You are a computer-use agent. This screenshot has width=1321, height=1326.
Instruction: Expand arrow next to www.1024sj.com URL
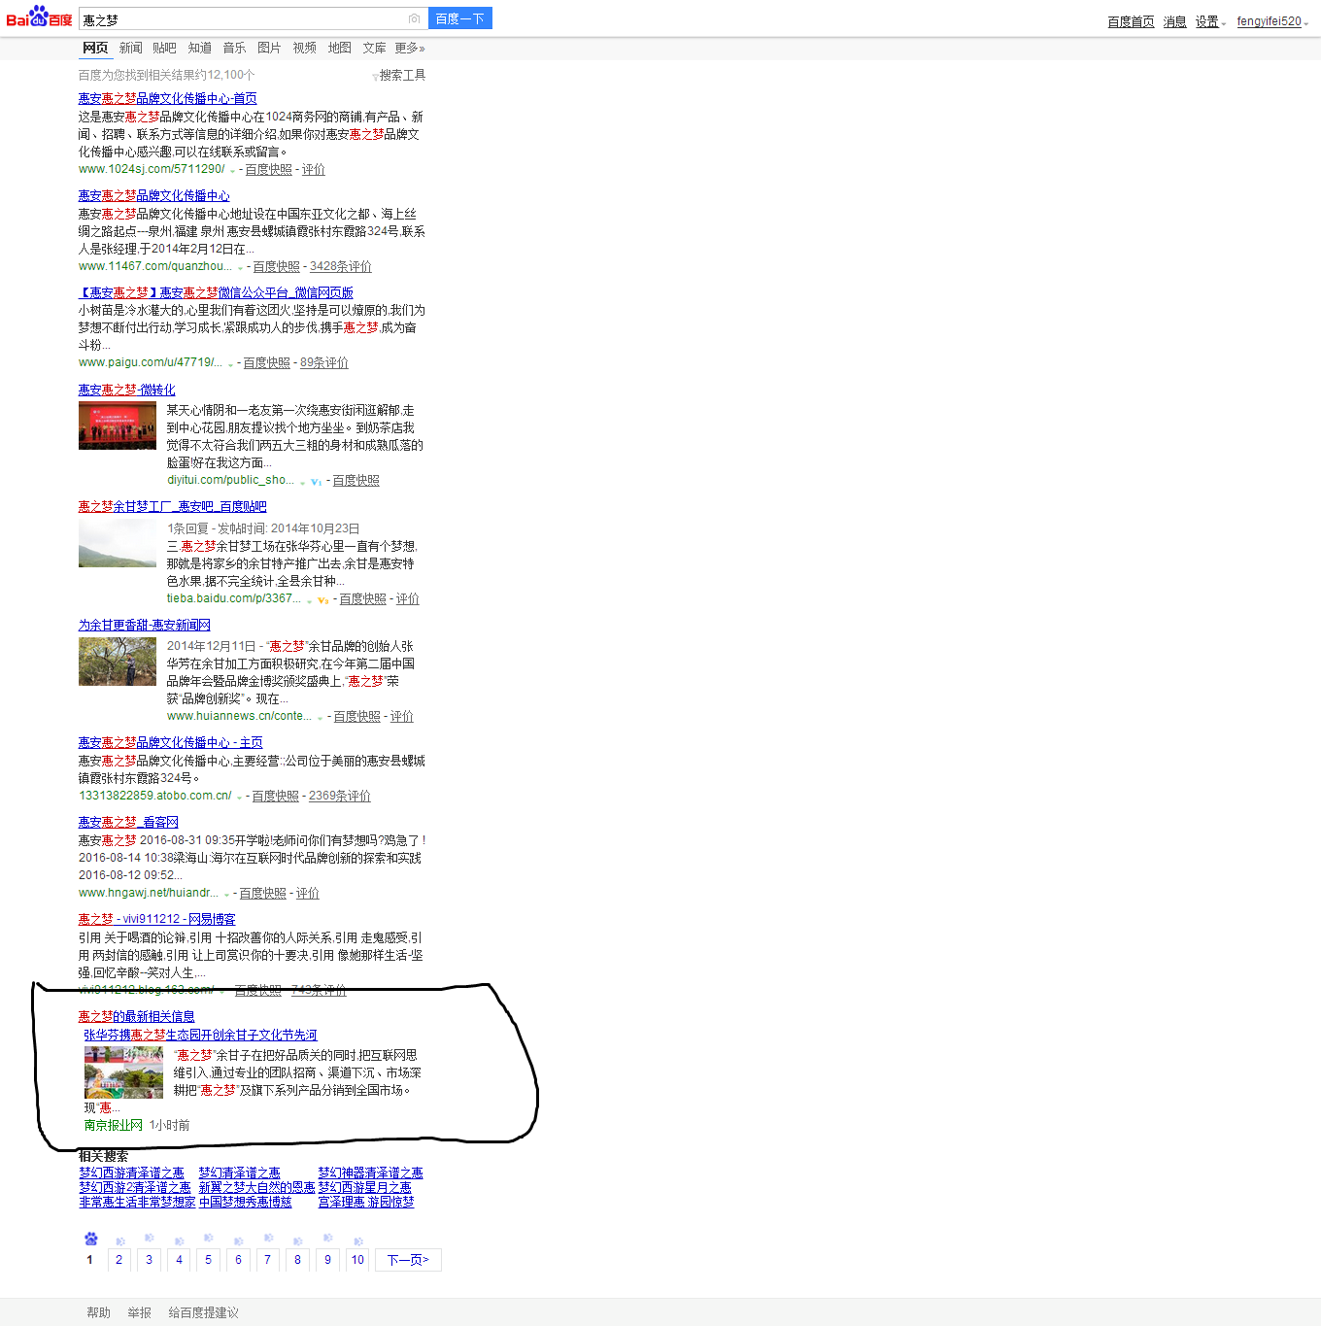tap(232, 171)
